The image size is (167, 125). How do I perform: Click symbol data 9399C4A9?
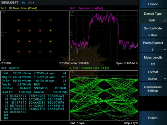tap(56, 96)
